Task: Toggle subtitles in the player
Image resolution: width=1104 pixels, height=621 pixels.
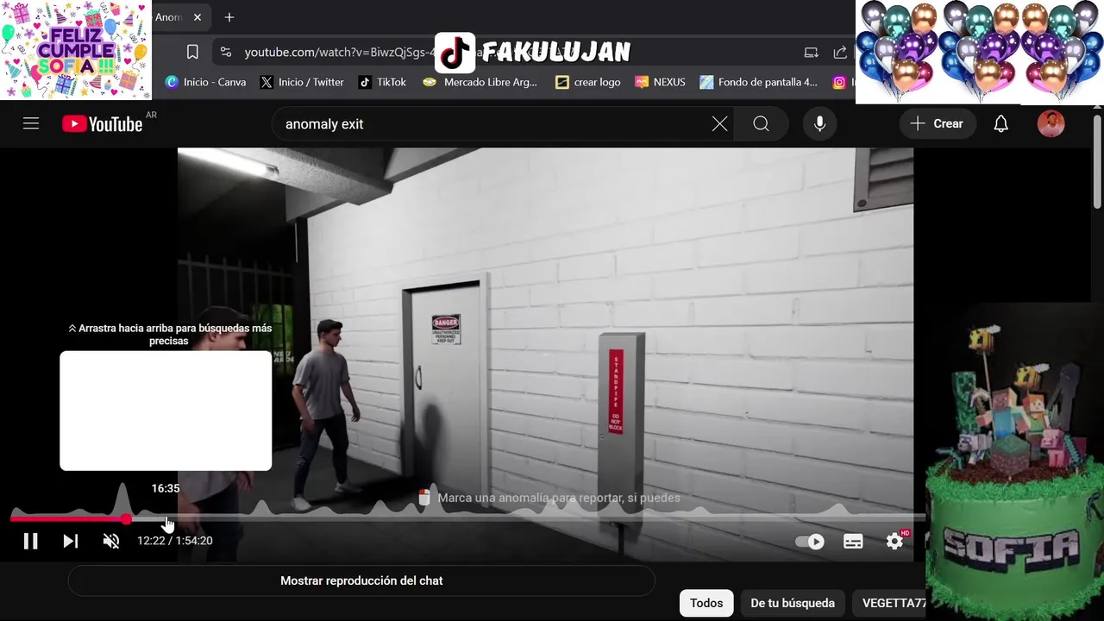Action: [x=853, y=542]
